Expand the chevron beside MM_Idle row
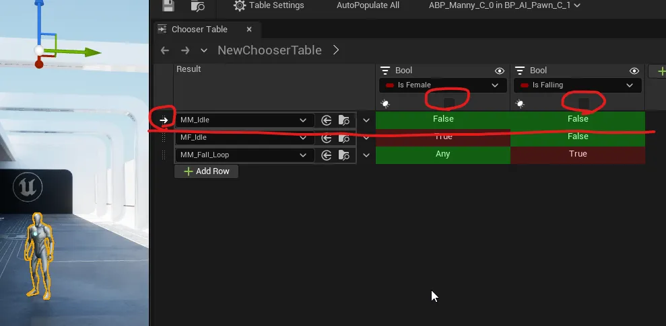Image resolution: width=666 pixels, height=326 pixels. tap(366, 120)
